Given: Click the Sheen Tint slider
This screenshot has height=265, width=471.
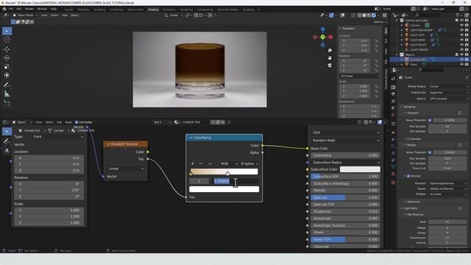Looking at the screenshot, I should pyautogui.click(x=345, y=239).
